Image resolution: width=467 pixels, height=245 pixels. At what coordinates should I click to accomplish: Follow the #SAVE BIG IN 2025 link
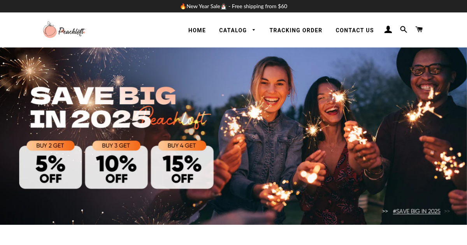click(416, 211)
